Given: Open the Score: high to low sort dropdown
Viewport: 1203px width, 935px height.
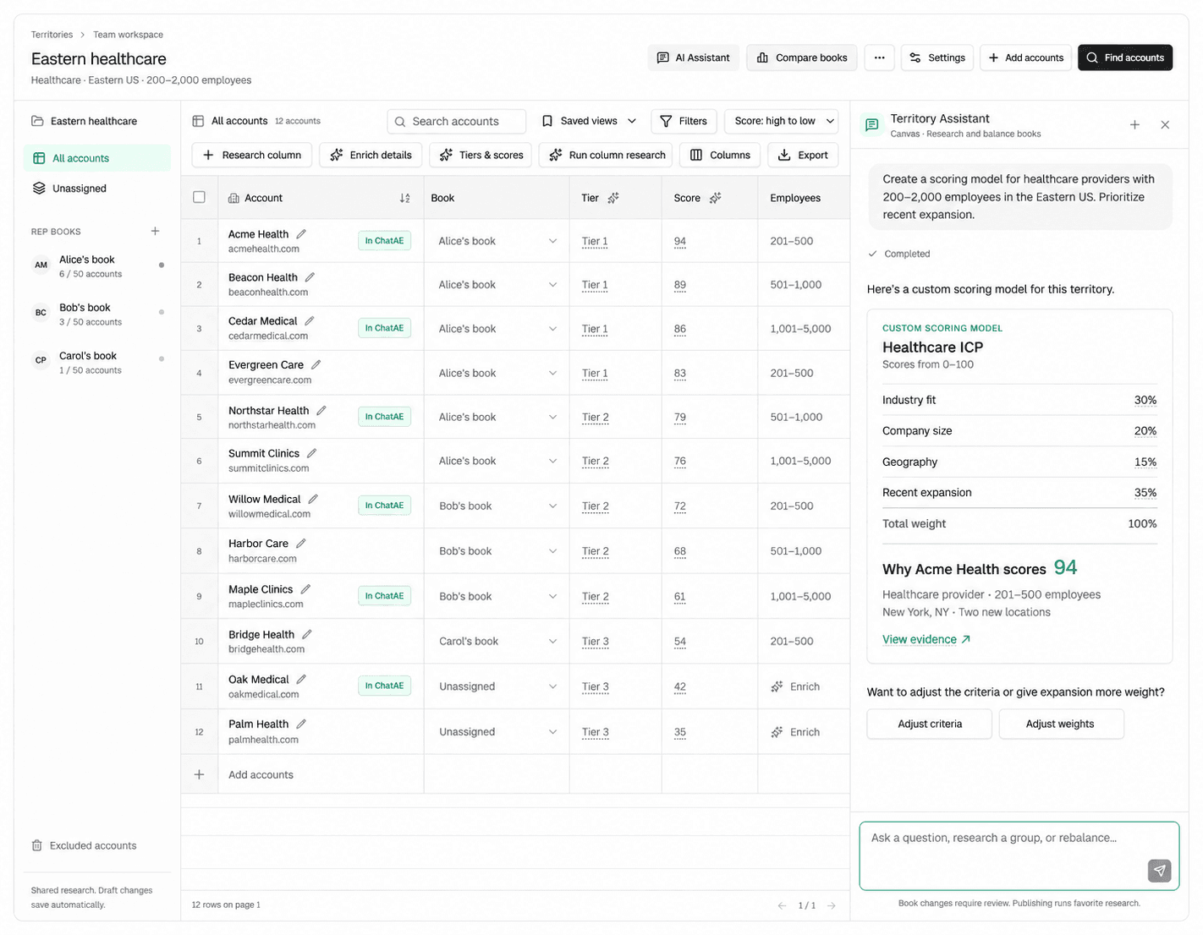Looking at the screenshot, I should 782,121.
